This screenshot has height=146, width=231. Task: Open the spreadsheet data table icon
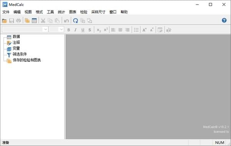pyautogui.click(x=34, y=21)
